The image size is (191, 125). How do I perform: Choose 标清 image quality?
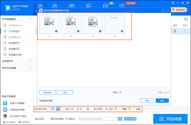(134, 109)
